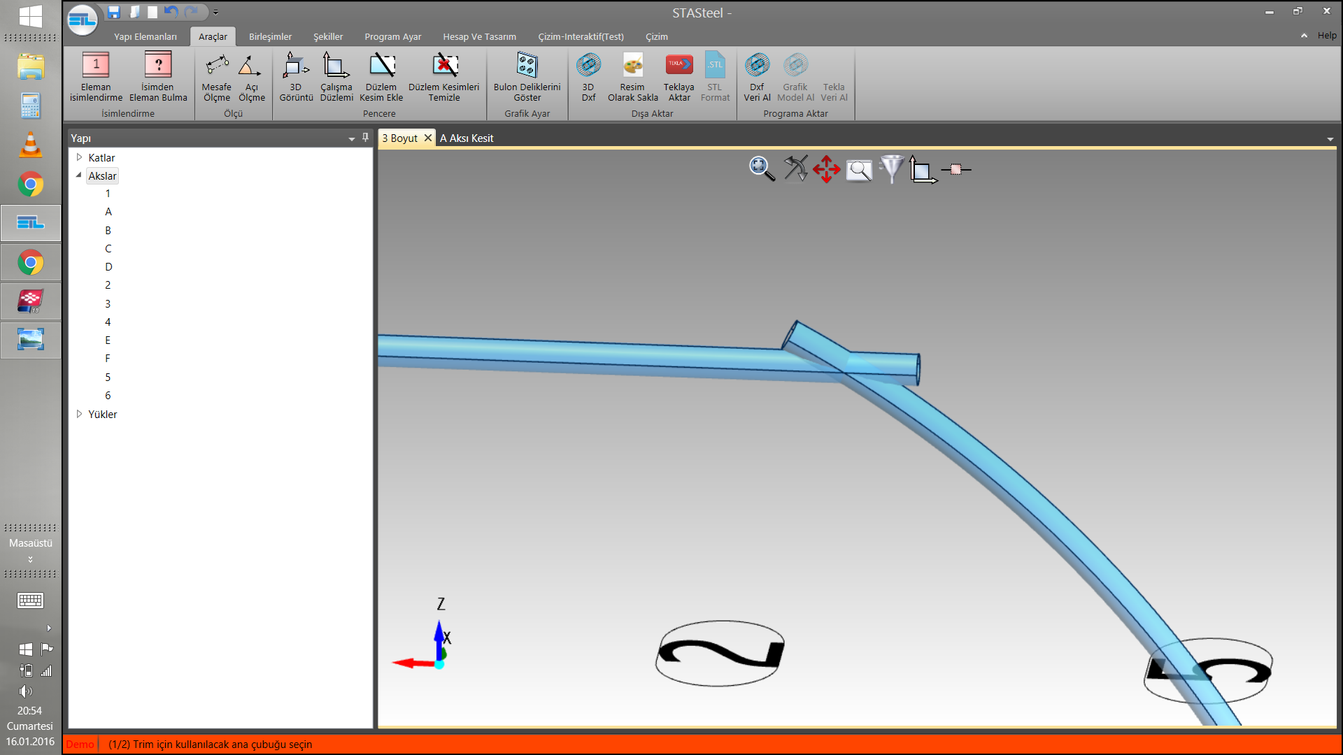Click zoom extents magnifier in viewport

pyautogui.click(x=761, y=169)
